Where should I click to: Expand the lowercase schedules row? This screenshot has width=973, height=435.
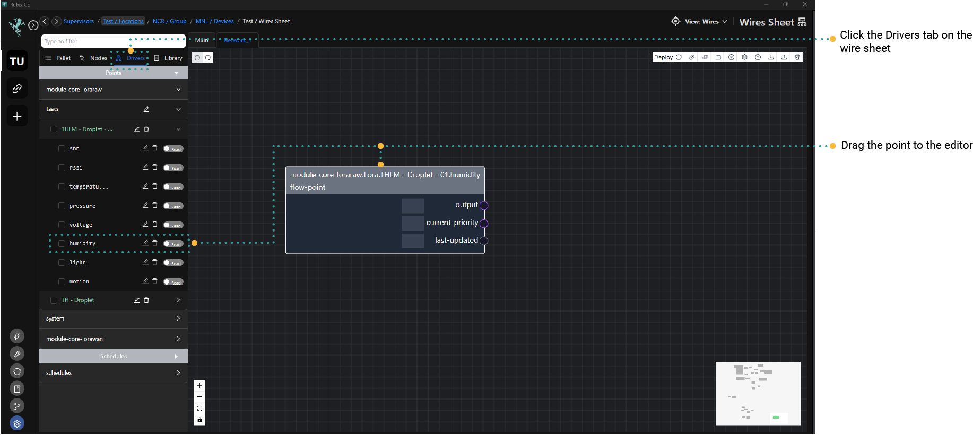[x=178, y=372]
